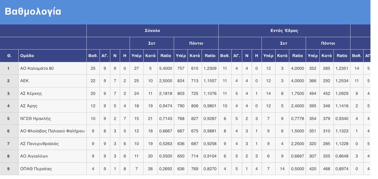
Task: Click the Σετ header under Σύνολο
Action: tap(152, 43)
